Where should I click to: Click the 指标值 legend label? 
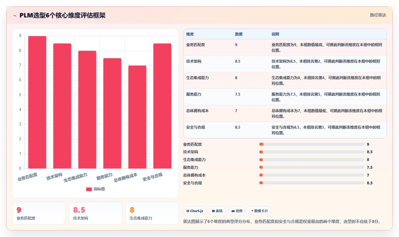(99, 189)
